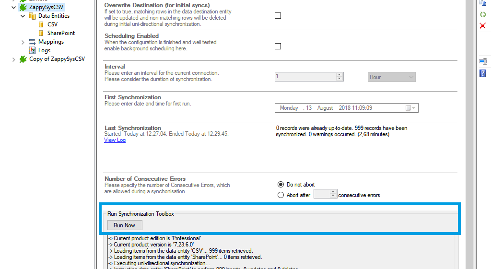Image resolution: width=491 pixels, height=269 pixels.
Task: Enable the Scheduling Enabled checkbox
Action: [278, 47]
